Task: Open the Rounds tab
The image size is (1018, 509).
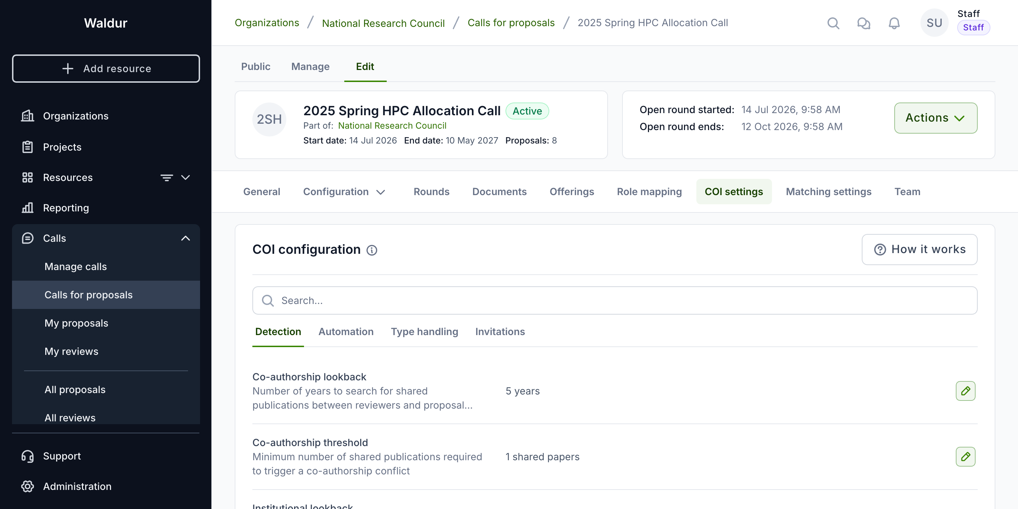Action: click(431, 192)
